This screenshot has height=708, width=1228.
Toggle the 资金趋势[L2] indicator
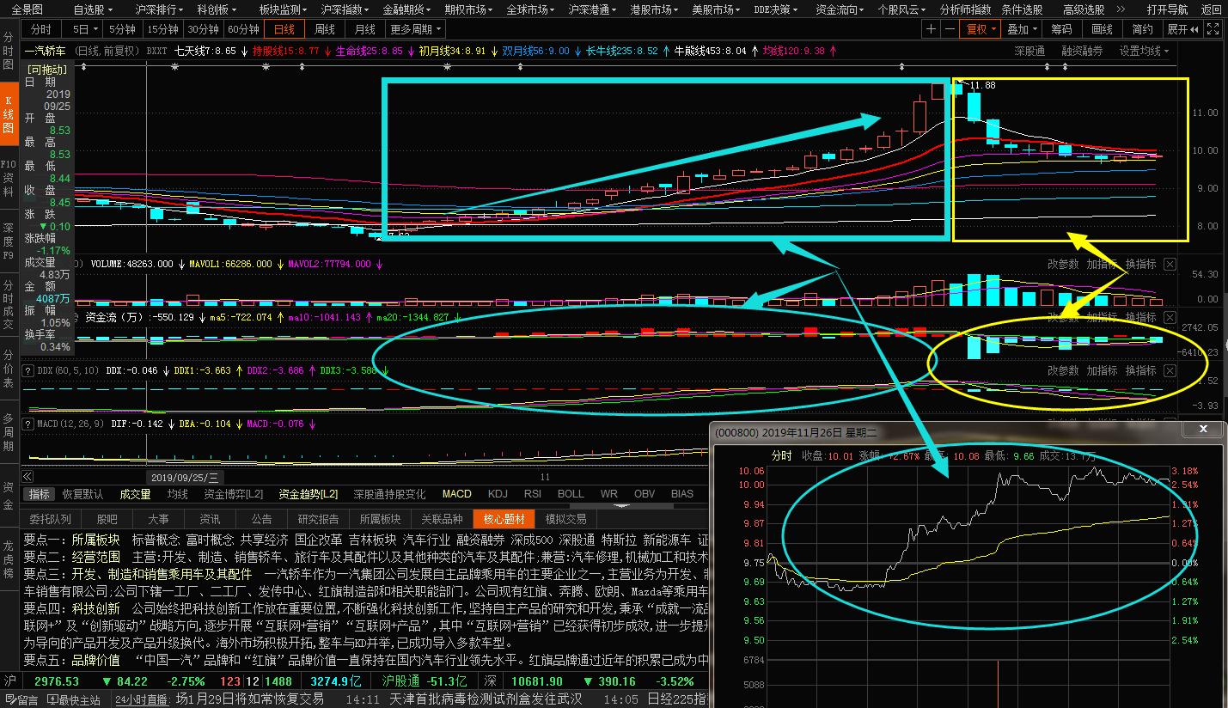coord(309,494)
